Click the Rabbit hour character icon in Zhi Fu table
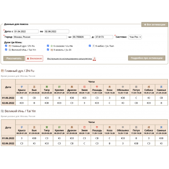169x169 pixels. (x=59, y=87)
